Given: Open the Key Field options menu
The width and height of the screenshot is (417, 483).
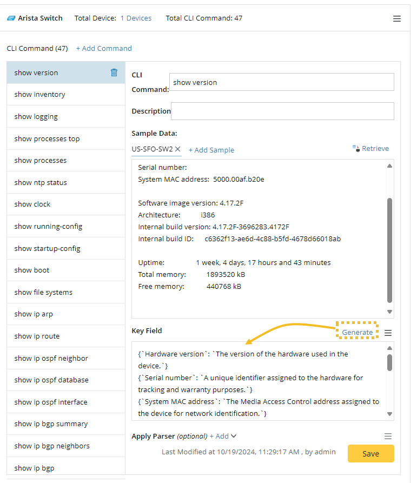Looking at the screenshot, I should [388, 333].
